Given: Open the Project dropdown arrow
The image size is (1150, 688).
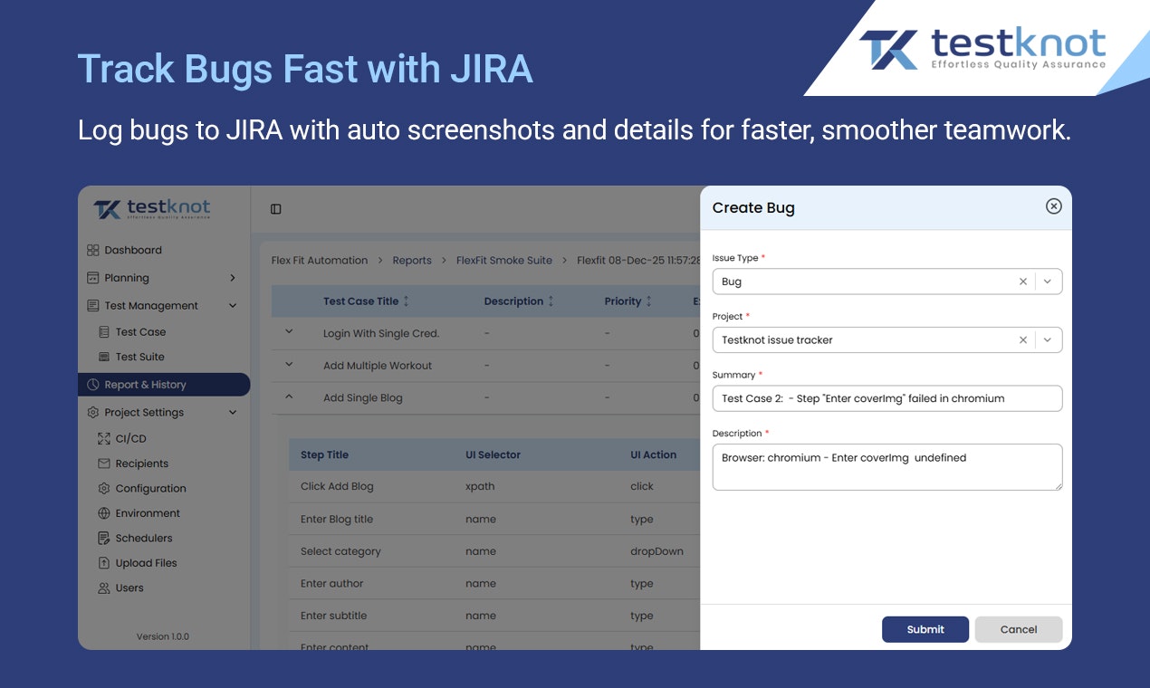Looking at the screenshot, I should 1048,340.
